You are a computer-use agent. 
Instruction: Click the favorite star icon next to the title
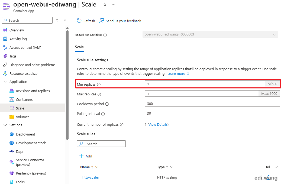click(105, 5)
